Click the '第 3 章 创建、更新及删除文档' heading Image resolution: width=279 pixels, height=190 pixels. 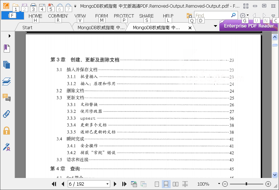click(85, 60)
